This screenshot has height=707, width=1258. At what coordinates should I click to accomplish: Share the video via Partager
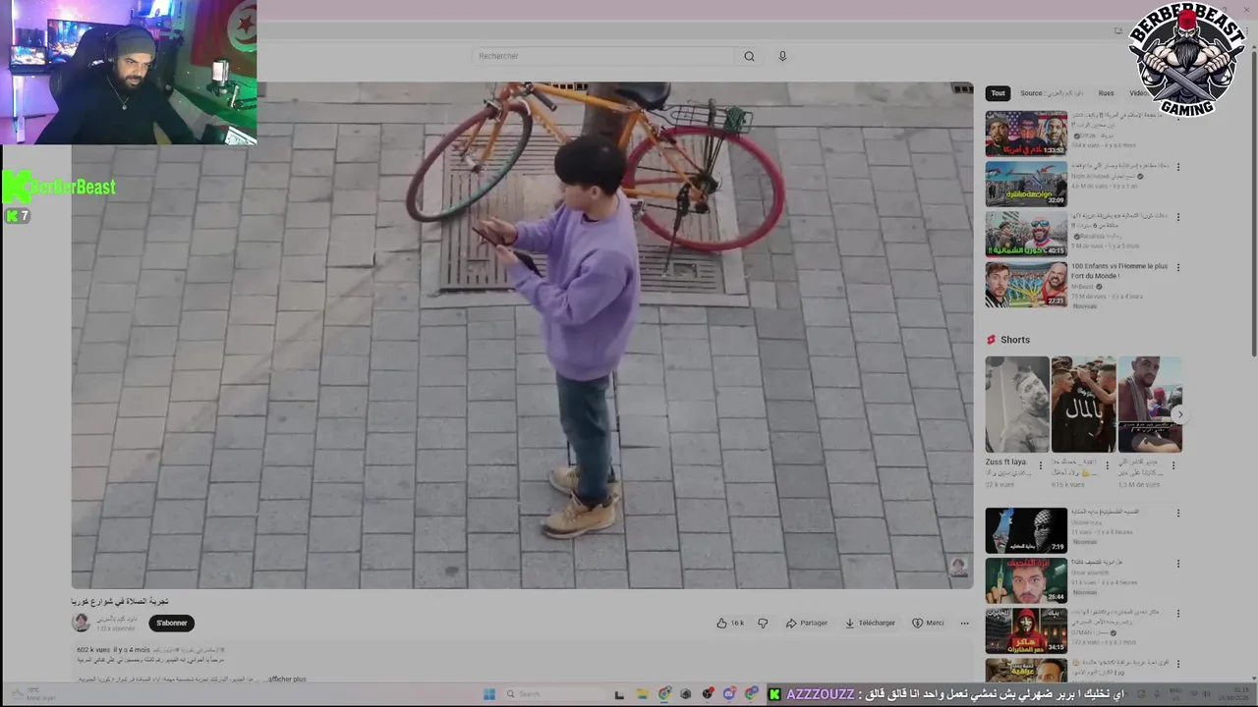tap(807, 623)
